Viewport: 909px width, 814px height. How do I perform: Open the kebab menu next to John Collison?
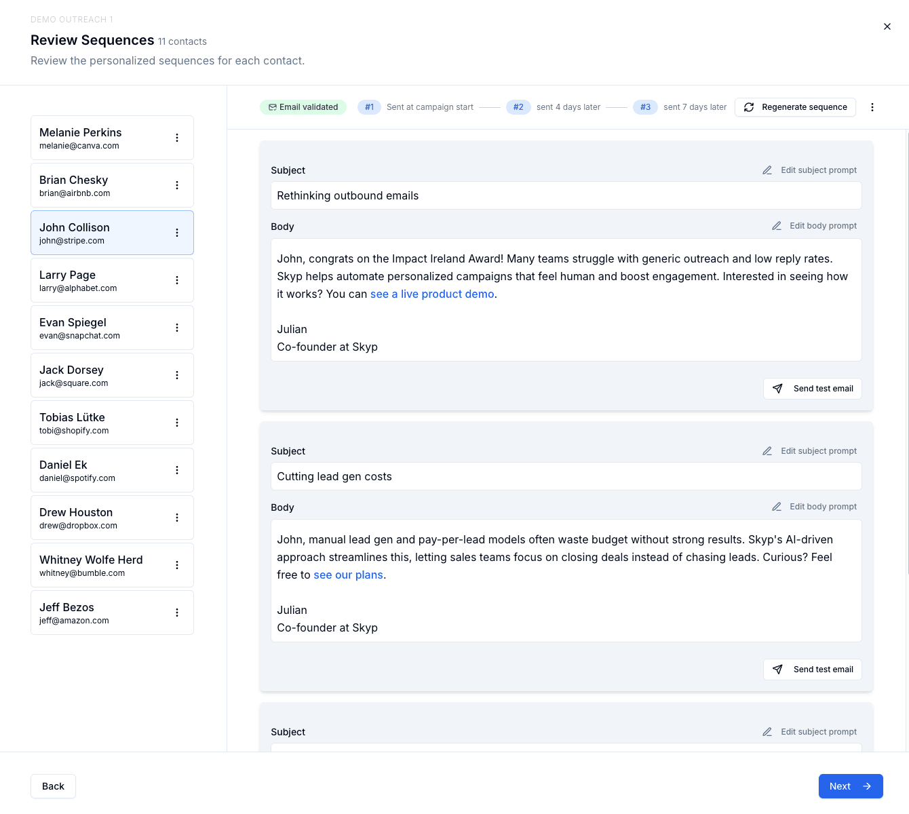[x=177, y=232]
